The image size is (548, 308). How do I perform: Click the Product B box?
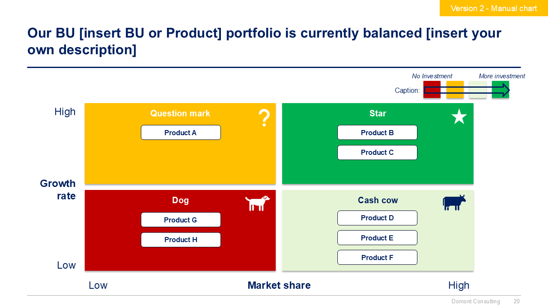coord(377,133)
